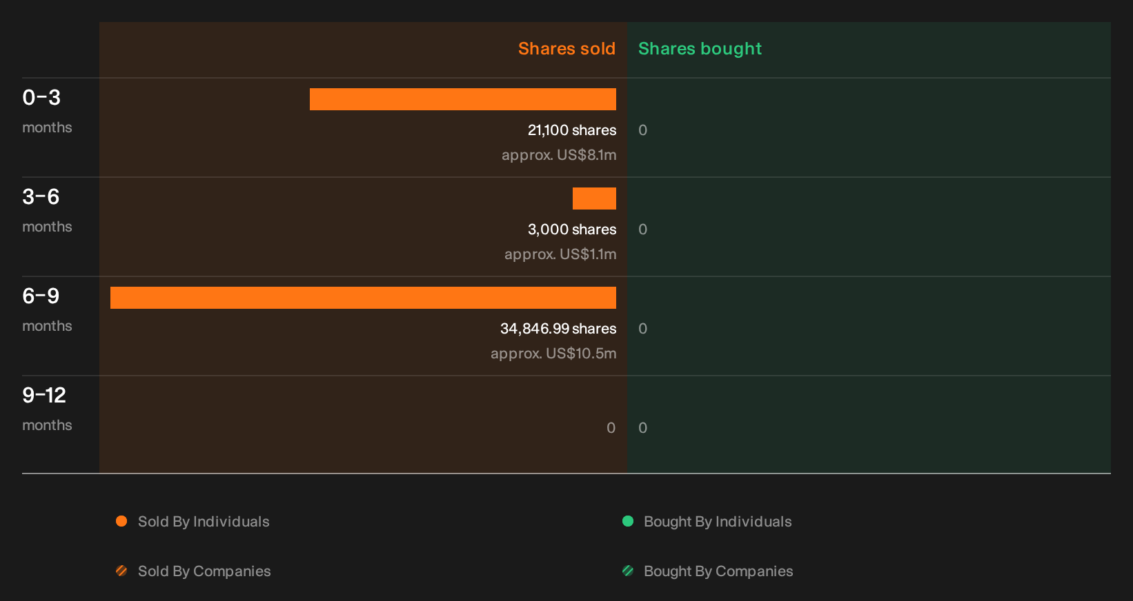Click the 34,846.99 shares value
This screenshot has width=1133, height=601.
tap(558, 329)
